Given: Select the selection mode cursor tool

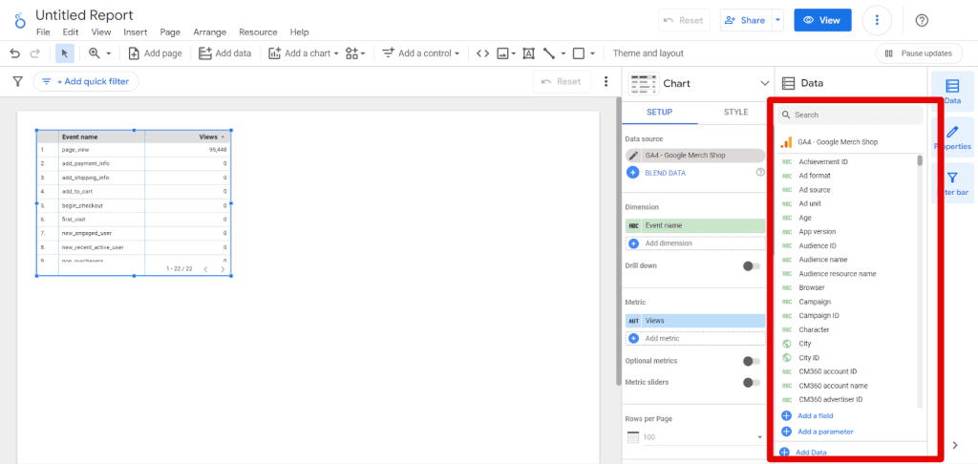Looking at the screenshot, I should coord(65,53).
